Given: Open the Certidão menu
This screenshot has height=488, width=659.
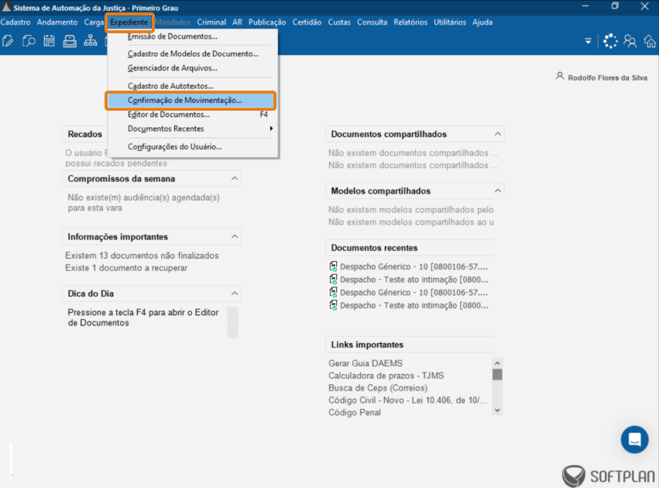Looking at the screenshot, I should [307, 22].
